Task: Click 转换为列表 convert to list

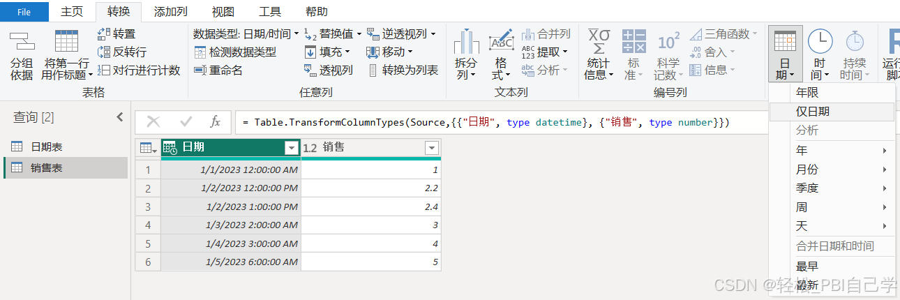Action: tap(402, 70)
